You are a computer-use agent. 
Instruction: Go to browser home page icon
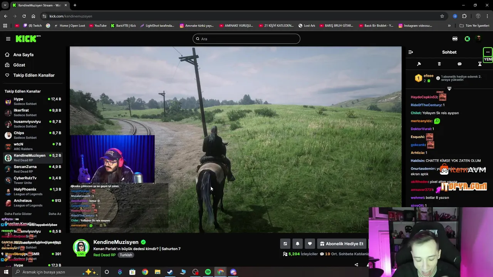coord(33,16)
